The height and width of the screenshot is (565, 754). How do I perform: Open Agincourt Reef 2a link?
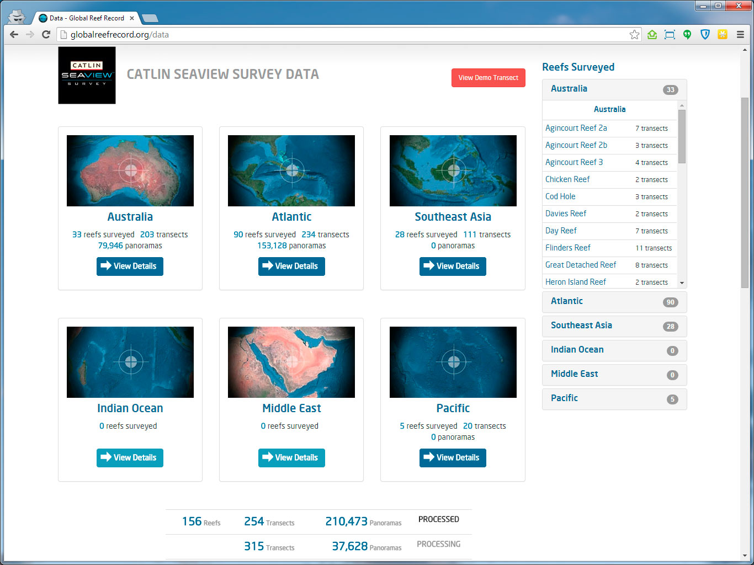[576, 128]
